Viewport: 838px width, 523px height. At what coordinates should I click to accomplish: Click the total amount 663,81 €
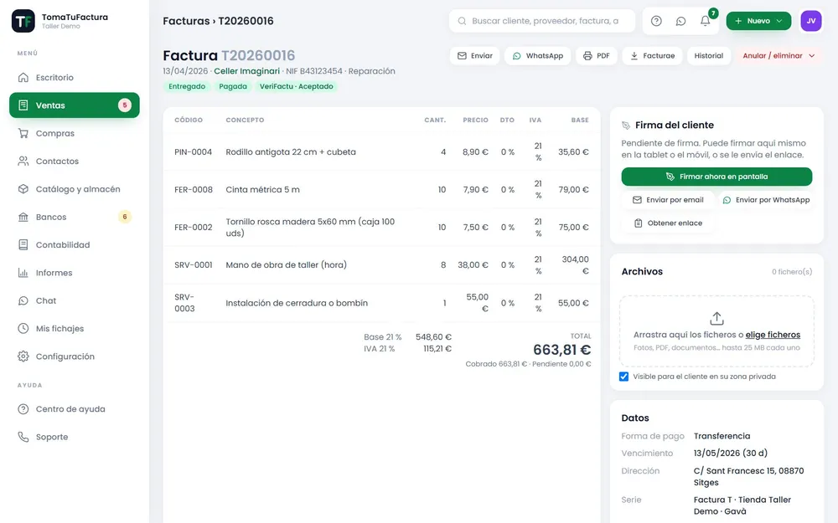tap(562, 350)
